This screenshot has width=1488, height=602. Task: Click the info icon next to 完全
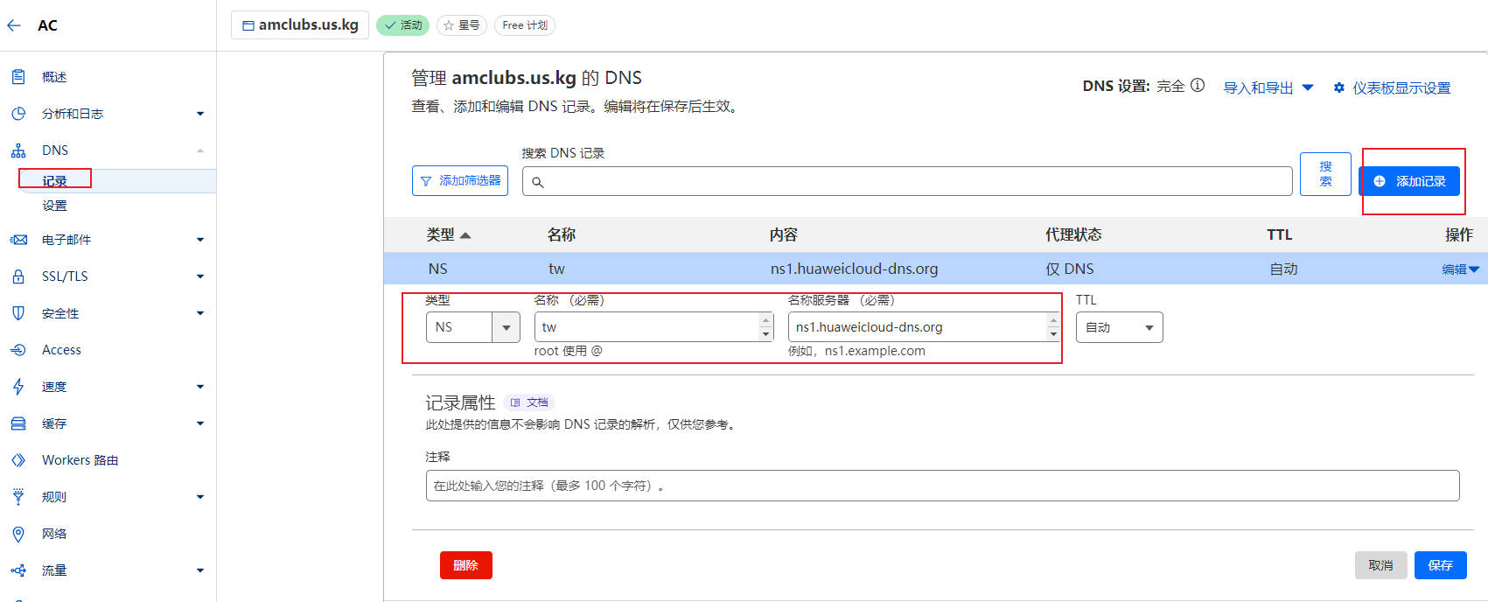click(x=1198, y=86)
